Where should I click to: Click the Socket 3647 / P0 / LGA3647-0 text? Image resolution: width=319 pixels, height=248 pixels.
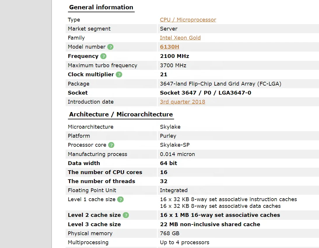tap(206, 93)
